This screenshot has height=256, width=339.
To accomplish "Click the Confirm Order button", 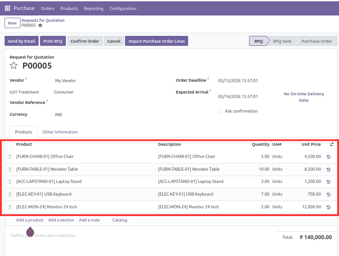I will tap(85, 41).
